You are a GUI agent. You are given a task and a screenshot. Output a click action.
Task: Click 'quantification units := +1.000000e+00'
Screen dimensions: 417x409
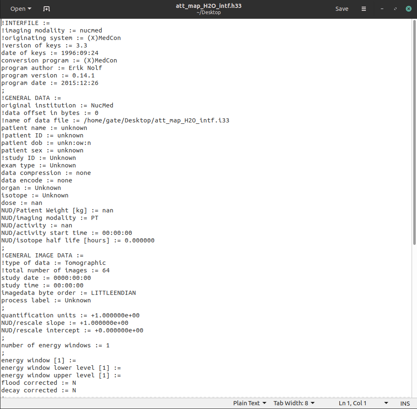[70, 315]
